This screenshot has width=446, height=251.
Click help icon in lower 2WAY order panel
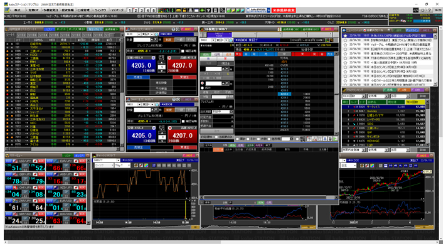(173, 99)
